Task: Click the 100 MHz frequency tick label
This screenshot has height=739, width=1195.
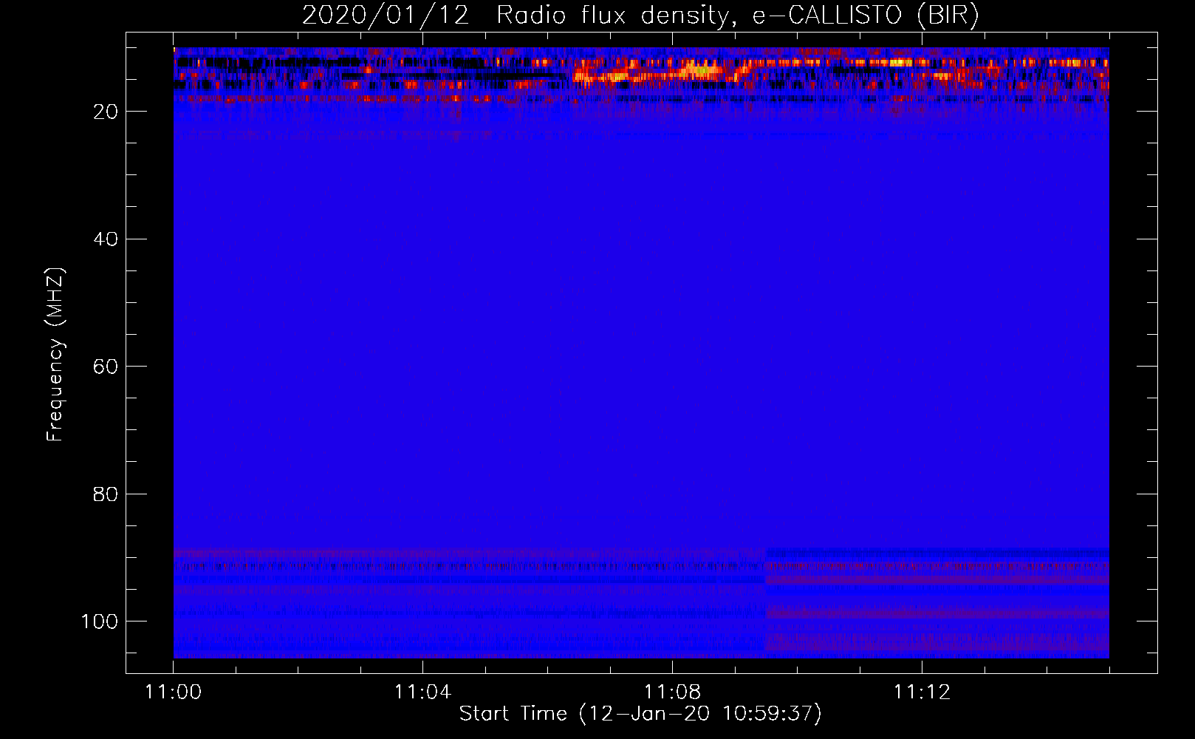Action: 100,621
